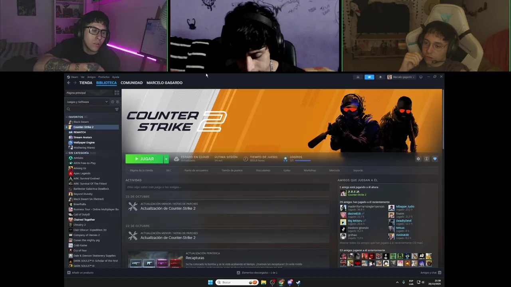Sort library by recent activity clock icon
The height and width of the screenshot is (287, 511).
112,102
